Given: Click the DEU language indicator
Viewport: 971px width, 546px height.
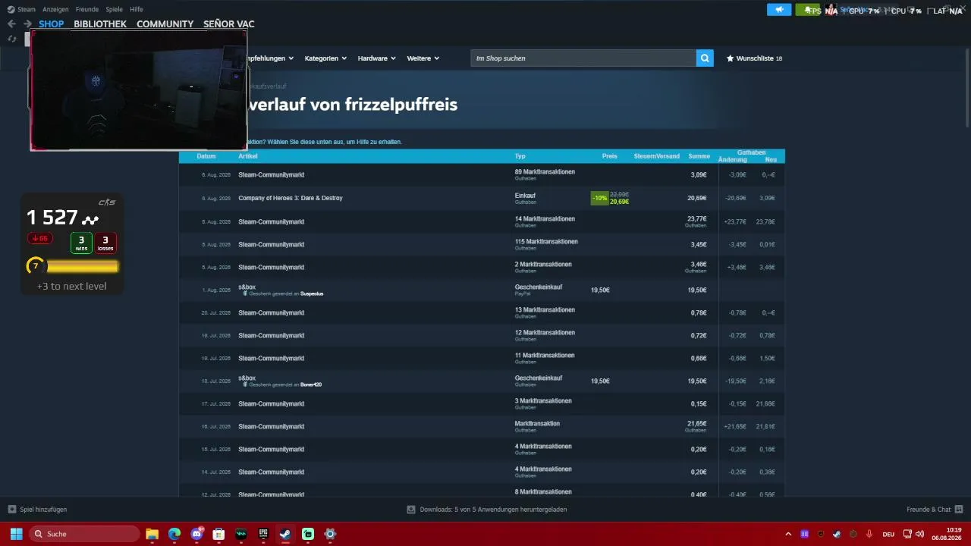Looking at the screenshot, I should (x=888, y=534).
